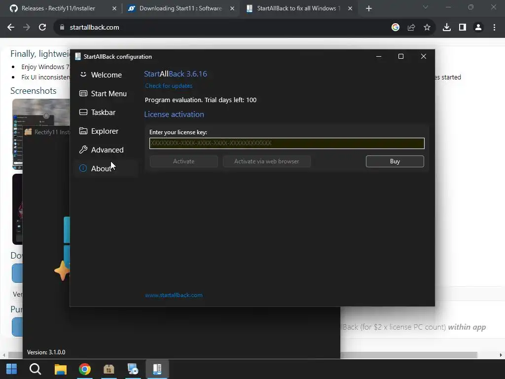505x379 pixels.
Task: Open Windows Start button on taskbar
Action: tap(11, 369)
